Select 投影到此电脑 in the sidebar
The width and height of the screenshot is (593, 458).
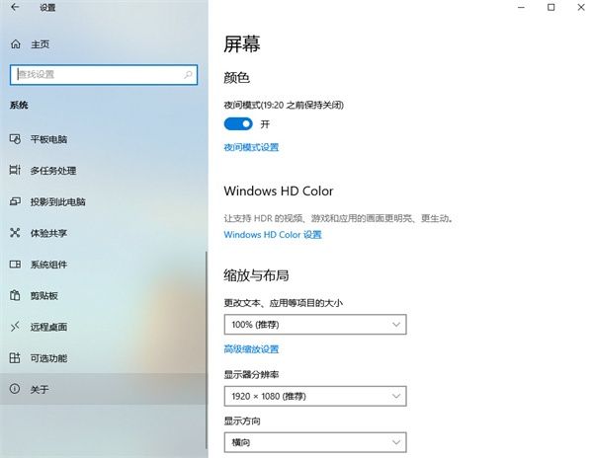[x=104, y=201]
